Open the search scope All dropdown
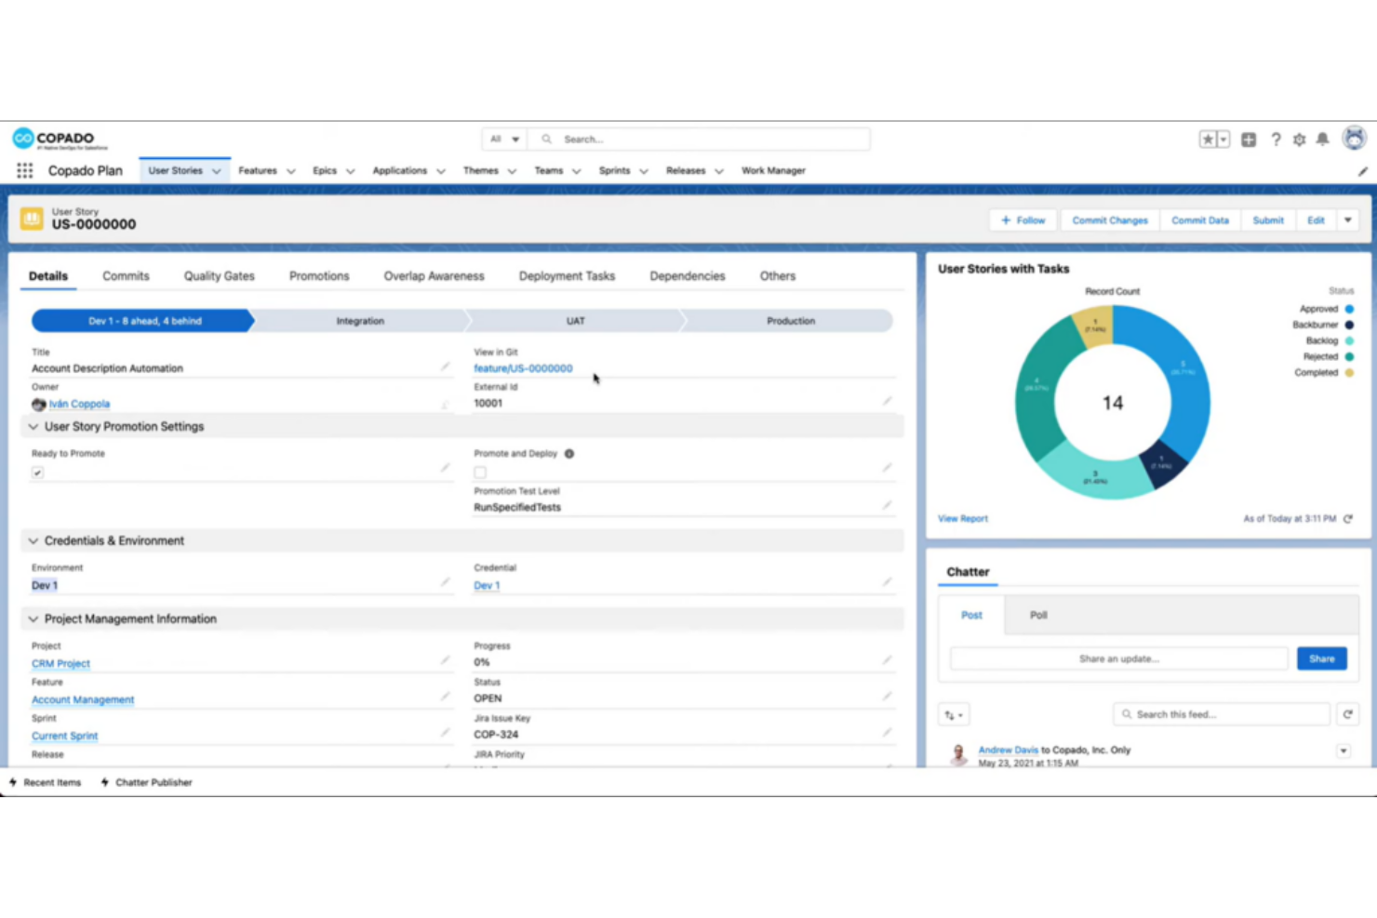The width and height of the screenshot is (1377, 918). pyautogui.click(x=505, y=140)
